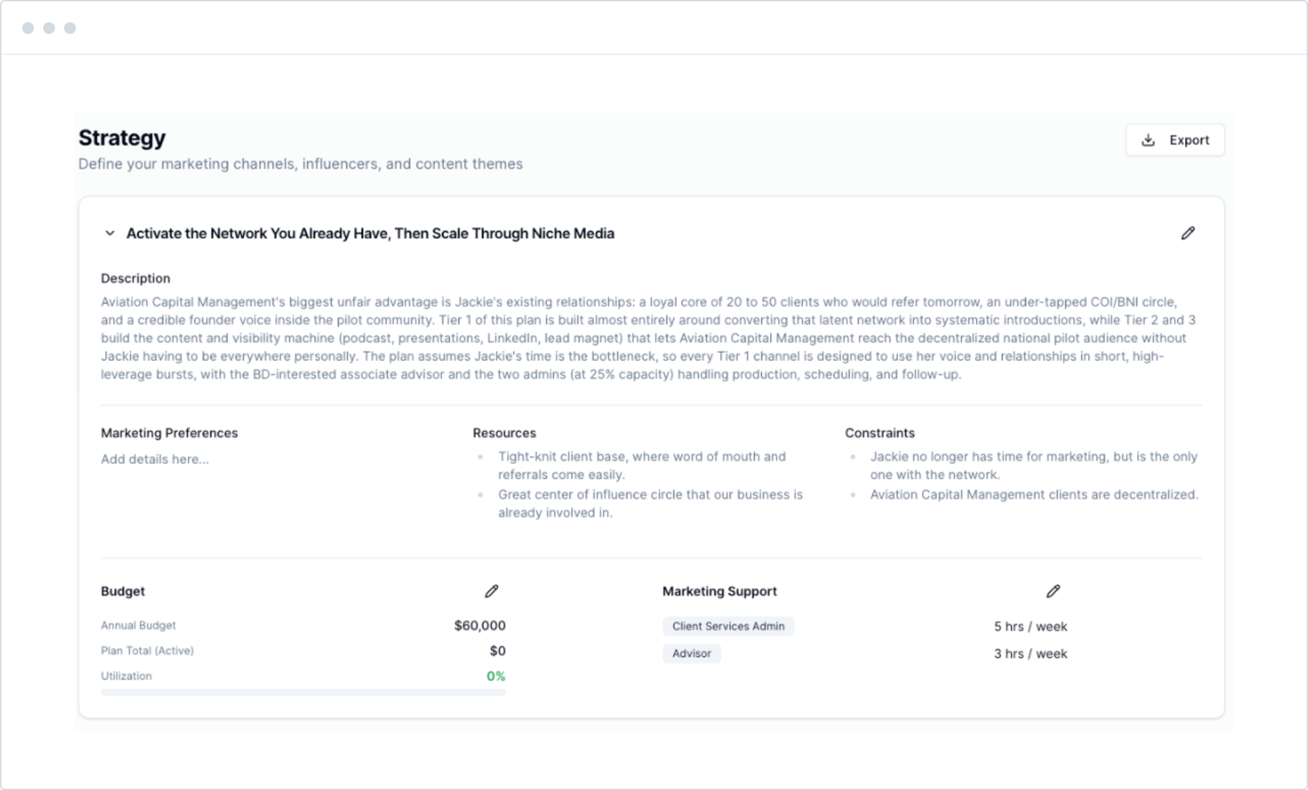Click the strategy title 'Activate the Network You Already Have'
Screen dimensions: 1308x790
click(370, 233)
